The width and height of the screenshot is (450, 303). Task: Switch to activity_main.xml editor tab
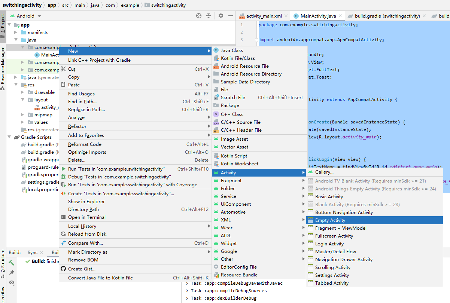coord(264,16)
